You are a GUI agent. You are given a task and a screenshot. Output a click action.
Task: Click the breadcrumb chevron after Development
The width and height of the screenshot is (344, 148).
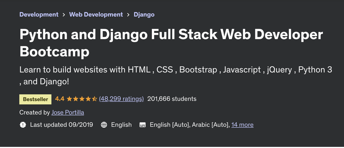64,15
